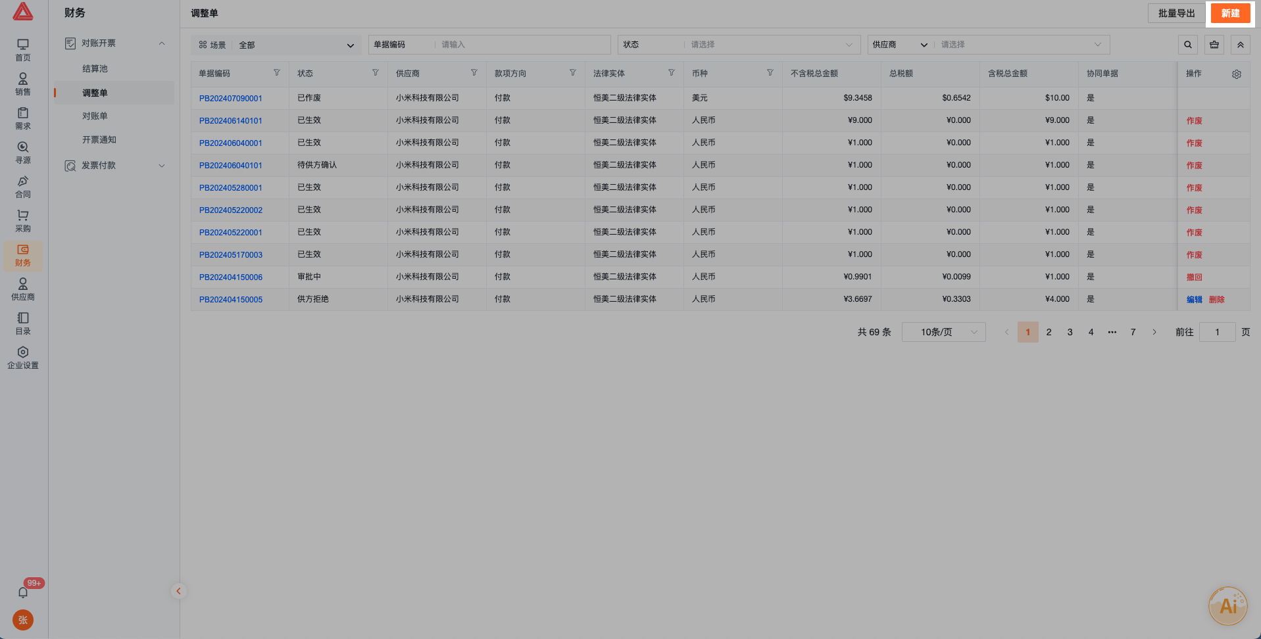Open document PB202407090001

tap(231, 98)
